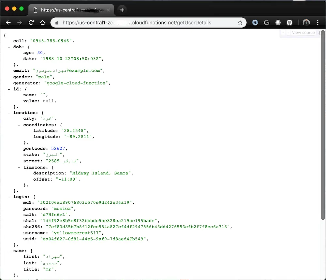Click the "-" collapse-all button in the JSON viewer
The width and height of the screenshot is (326, 280).
click(x=288, y=33)
